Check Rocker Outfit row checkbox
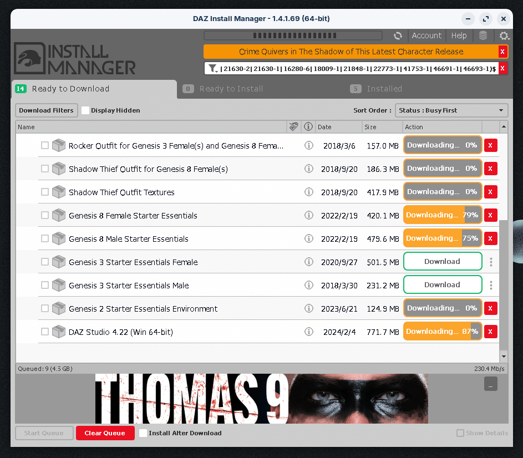The image size is (523, 458). point(45,145)
